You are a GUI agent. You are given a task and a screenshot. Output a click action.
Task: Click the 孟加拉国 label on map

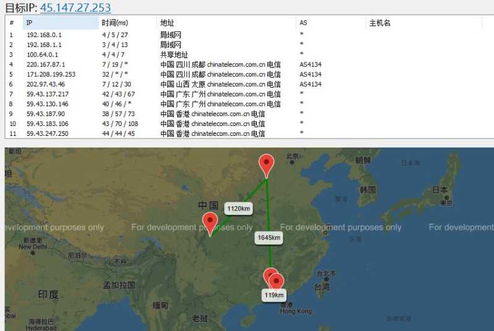click(x=119, y=285)
